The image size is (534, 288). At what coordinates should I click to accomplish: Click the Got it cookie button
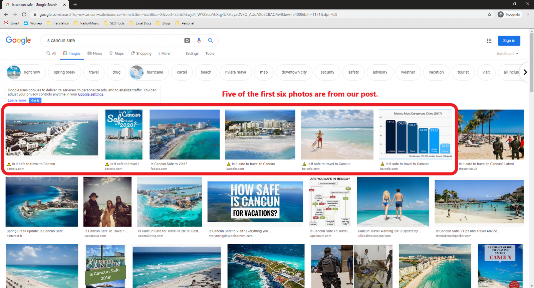point(35,100)
